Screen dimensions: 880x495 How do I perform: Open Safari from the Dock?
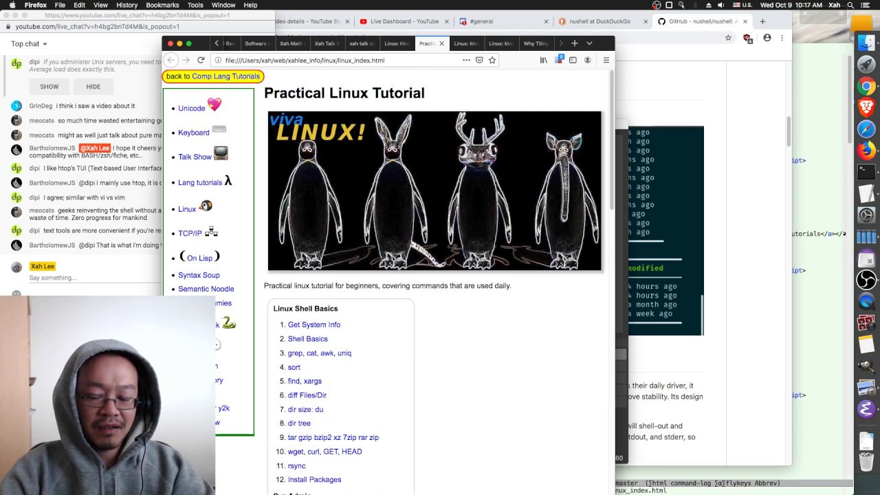point(866,129)
